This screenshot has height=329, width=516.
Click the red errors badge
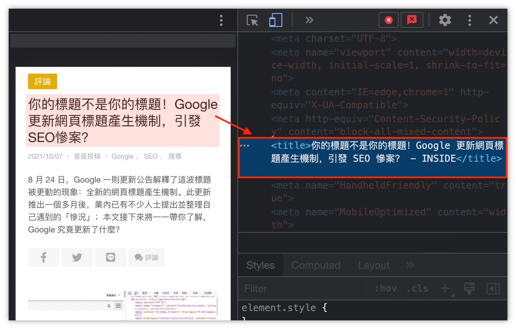pyautogui.click(x=388, y=20)
